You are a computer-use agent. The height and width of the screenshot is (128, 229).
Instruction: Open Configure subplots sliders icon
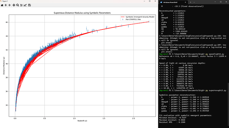coord(21,5)
